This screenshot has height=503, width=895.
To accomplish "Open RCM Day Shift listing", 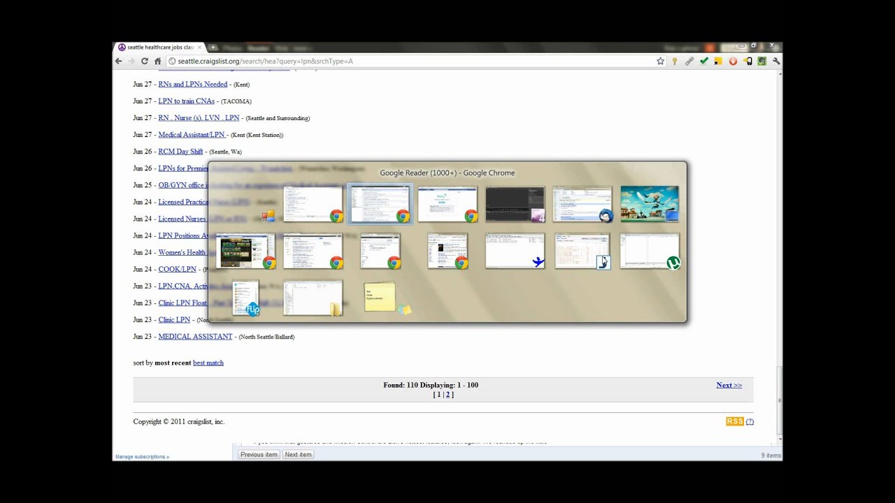I will 180,152.
